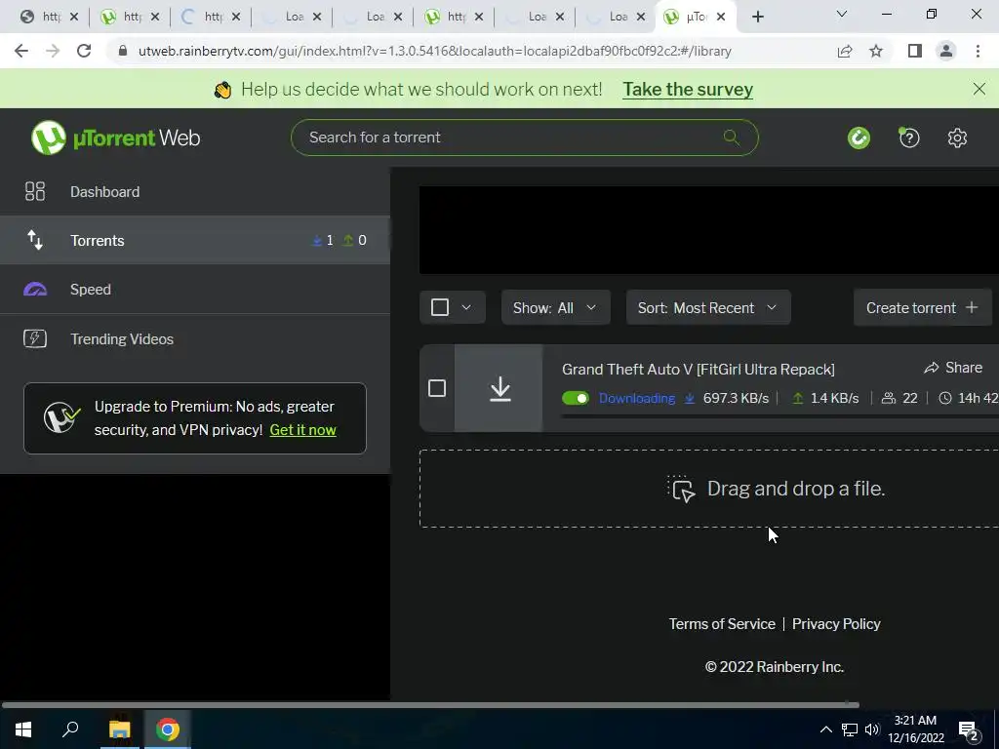
Task: Click the Drag and drop a file area
Action: 709,489
